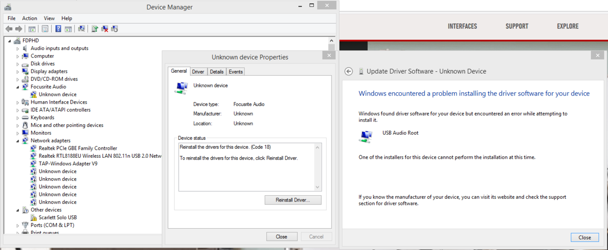This screenshot has height=250, width=608.
Task: Click the Show/Hide Console Tree toolbar icon
Action: pyautogui.click(x=32, y=29)
